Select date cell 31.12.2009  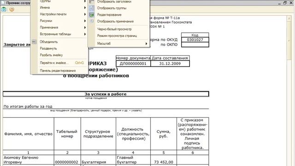(x=170, y=64)
